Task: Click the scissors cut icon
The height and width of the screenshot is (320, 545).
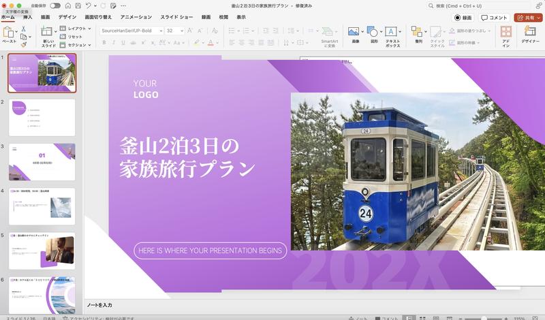Action: tap(23, 29)
